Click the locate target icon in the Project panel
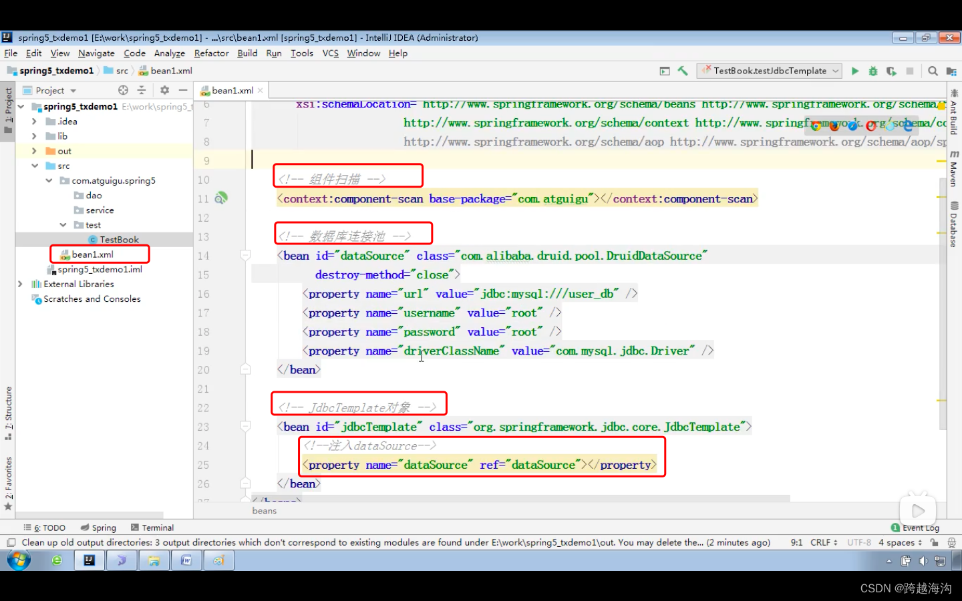962x601 pixels. pyautogui.click(x=123, y=90)
